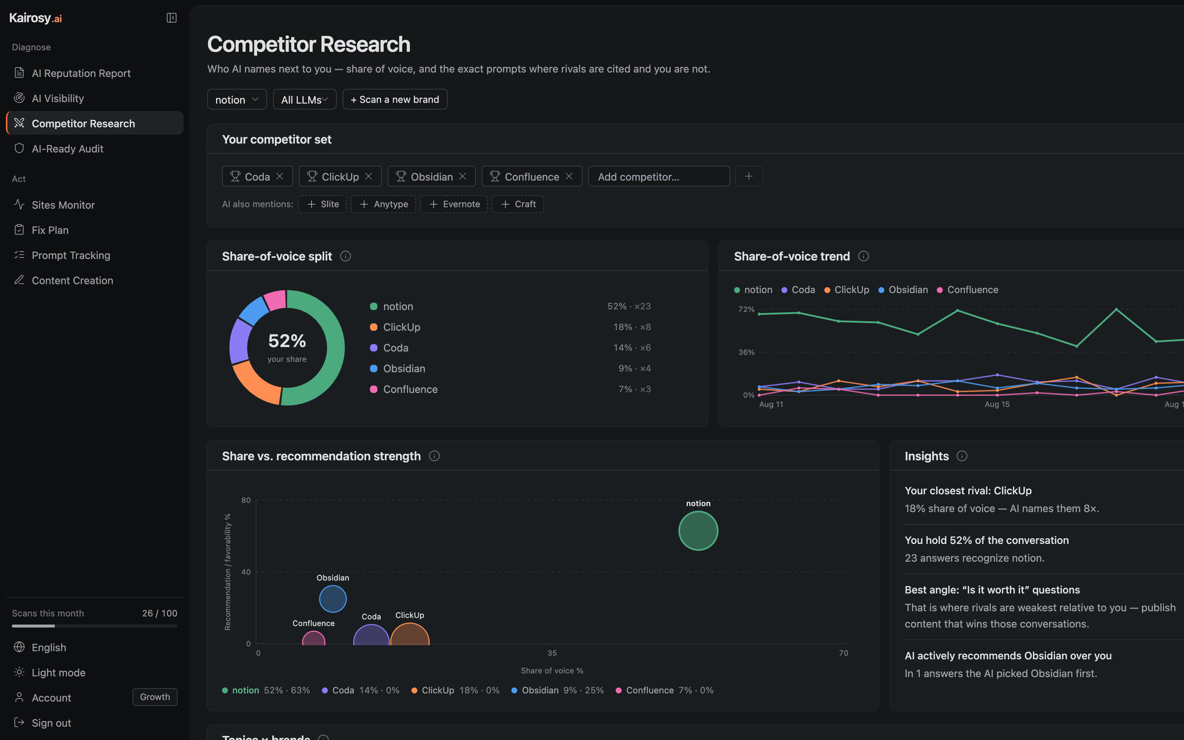Image resolution: width=1184 pixels, height=740 pixels.
Task: Click the Prompt Tracking checklist icon
Action: coord(19,255)
